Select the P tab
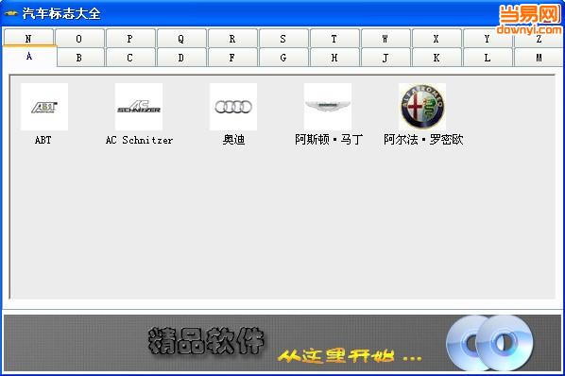This screenshot has width=565, height=376. click(x=130, y=38)
